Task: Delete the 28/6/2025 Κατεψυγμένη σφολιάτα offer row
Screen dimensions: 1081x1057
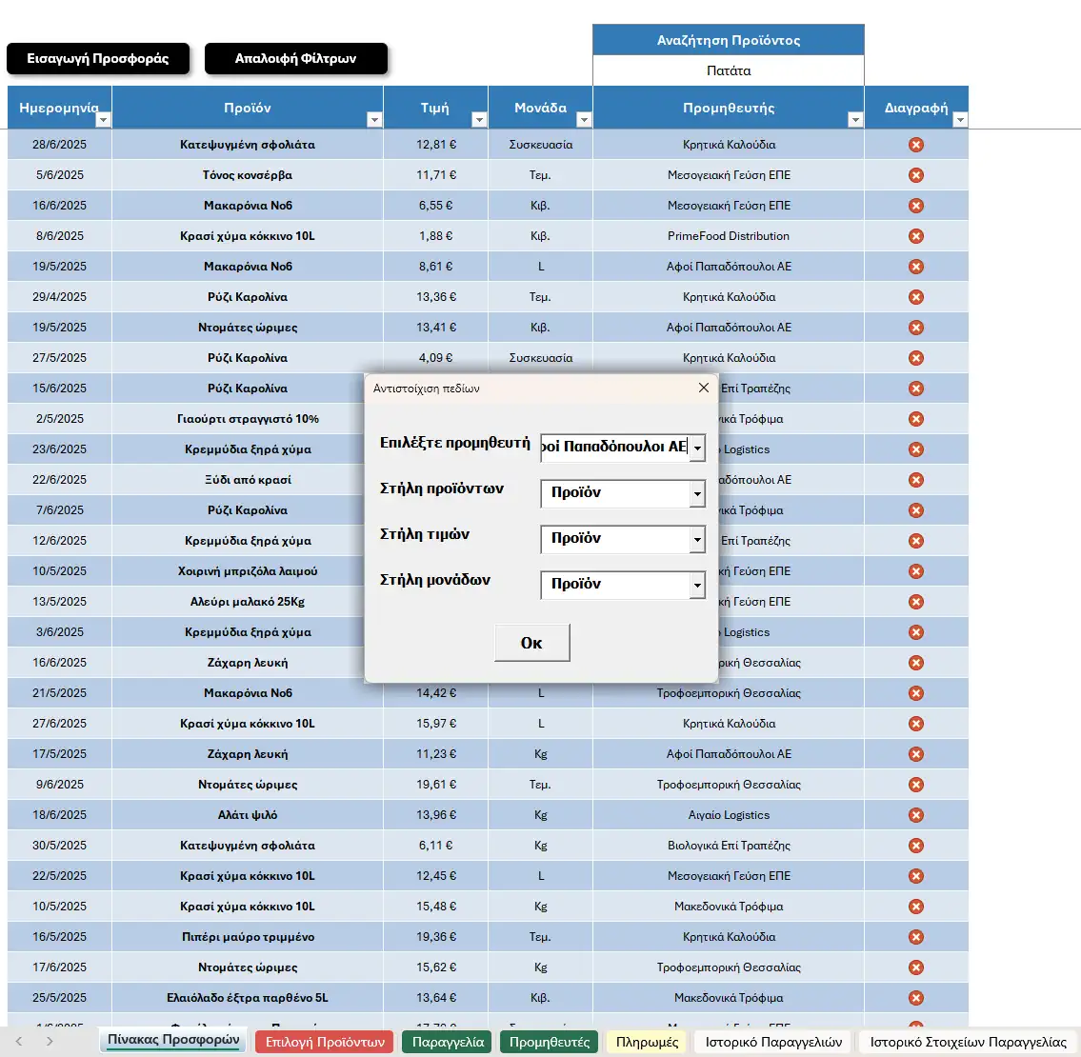Action: pyautogui.click(x=915, y=145)
